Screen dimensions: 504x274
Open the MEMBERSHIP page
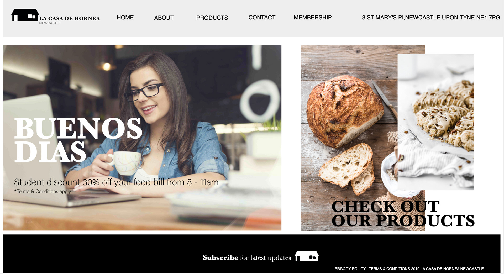tap(313, 17)
